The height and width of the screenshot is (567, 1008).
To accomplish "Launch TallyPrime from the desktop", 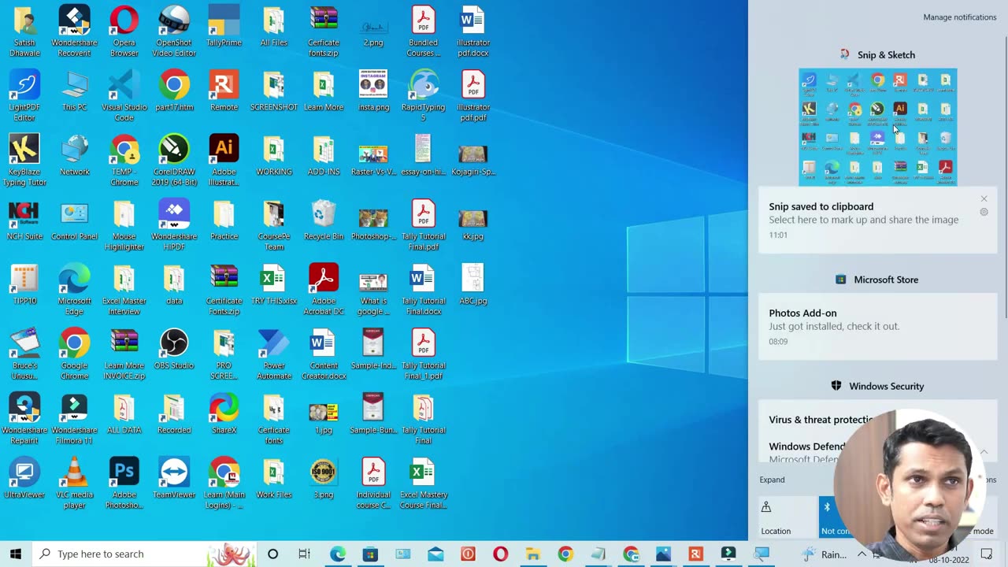I will pyautogui.click(x=224, y=26).
